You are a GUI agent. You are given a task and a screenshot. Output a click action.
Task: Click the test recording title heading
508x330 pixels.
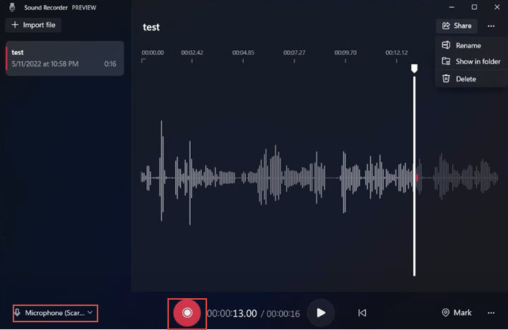tap(151, 28)
